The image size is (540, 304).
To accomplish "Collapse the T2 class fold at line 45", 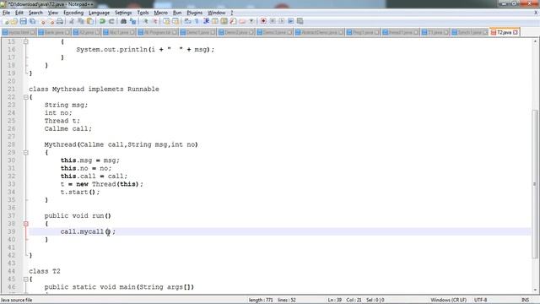I will (26, 280).
